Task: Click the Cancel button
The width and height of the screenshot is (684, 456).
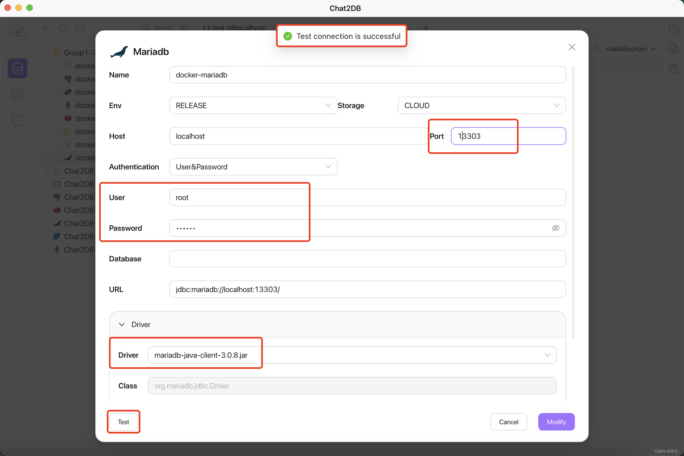Action: coord(508,422)
